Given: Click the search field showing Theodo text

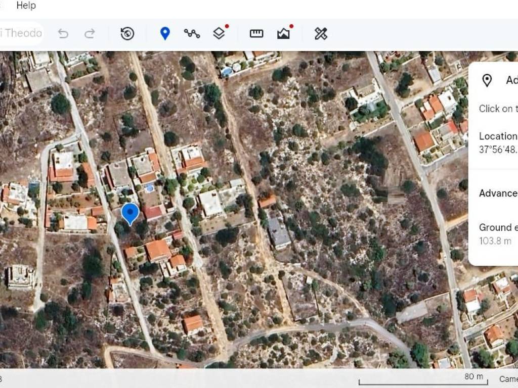Looking at the screenshot, I should tap(21, 33).
